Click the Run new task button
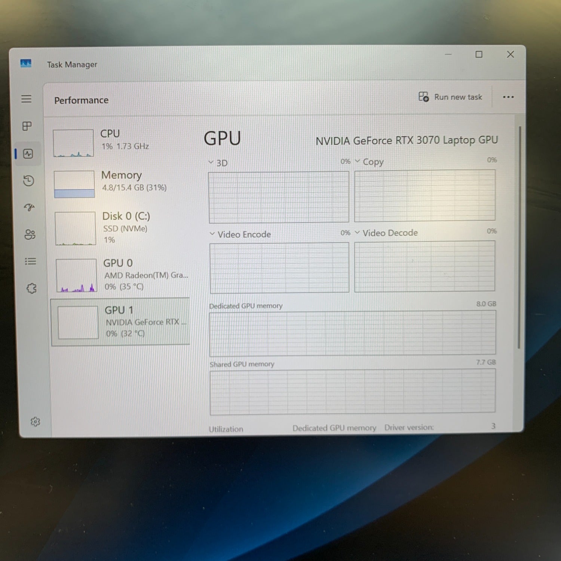Screen dimensions: 561x561 450,97
